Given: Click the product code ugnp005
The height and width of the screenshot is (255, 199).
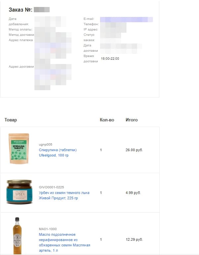Looking at the screenshot, I should (x=45, y=145).
